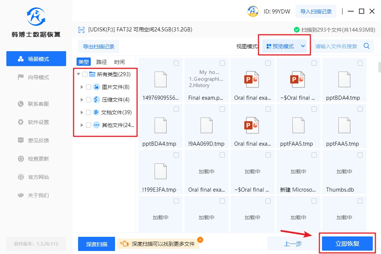The image size is (381, 254).
Task: Click the UDISK drive scan icon
Action: click(81, 30)
